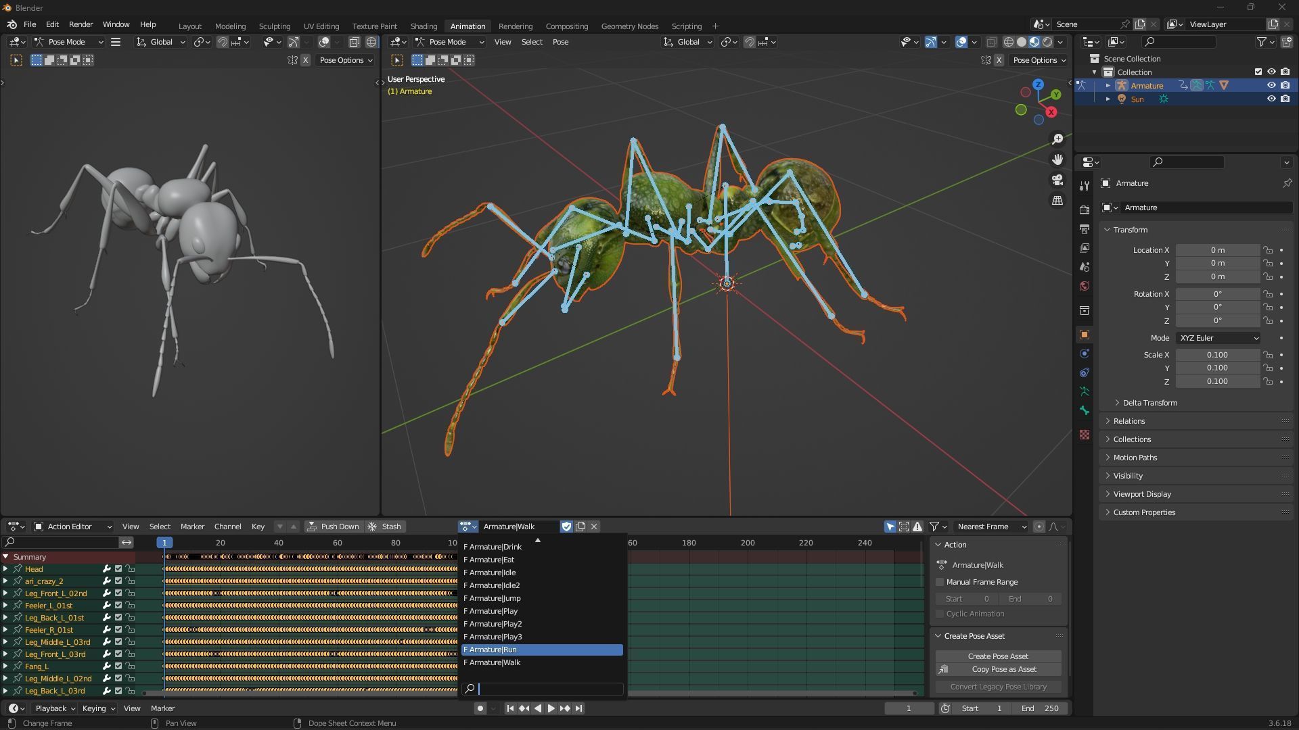This screenshot has height=730, width=1299.
Task: Enable the Manual Frame Range checkbox
Action: 940,582
